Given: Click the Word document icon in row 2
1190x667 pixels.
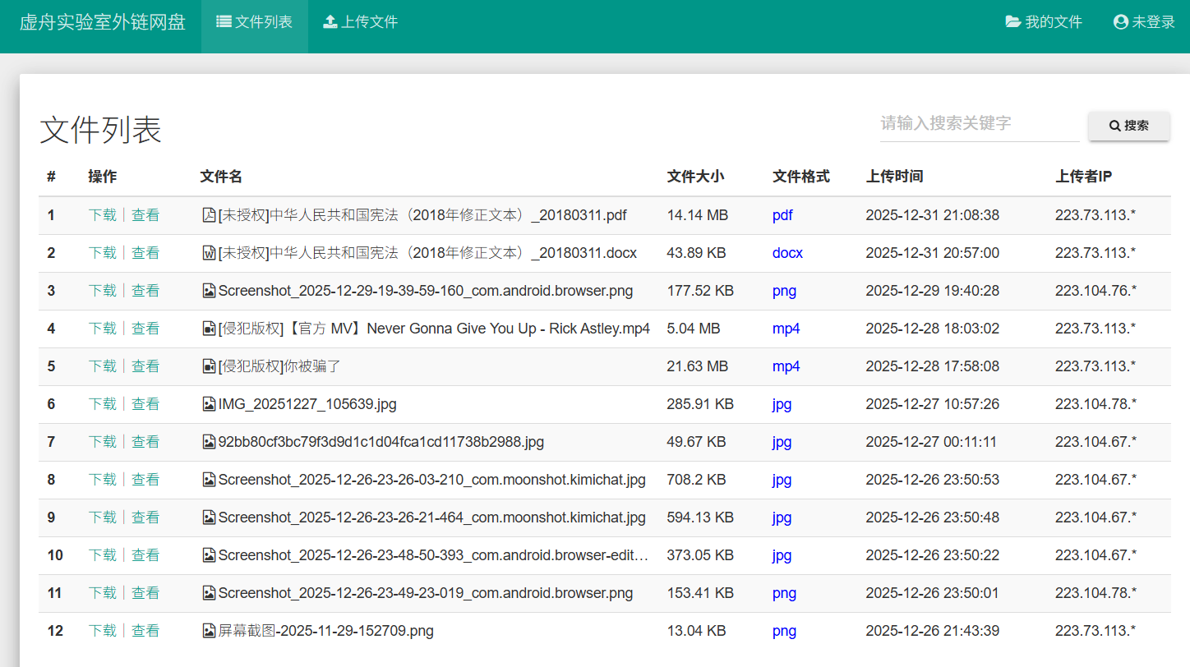Looking at the screenshot, I should [x=209, y=253].
